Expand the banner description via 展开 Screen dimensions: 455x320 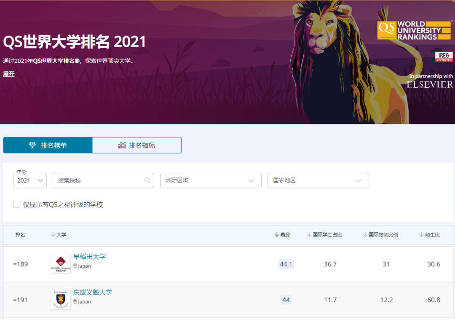9,74
